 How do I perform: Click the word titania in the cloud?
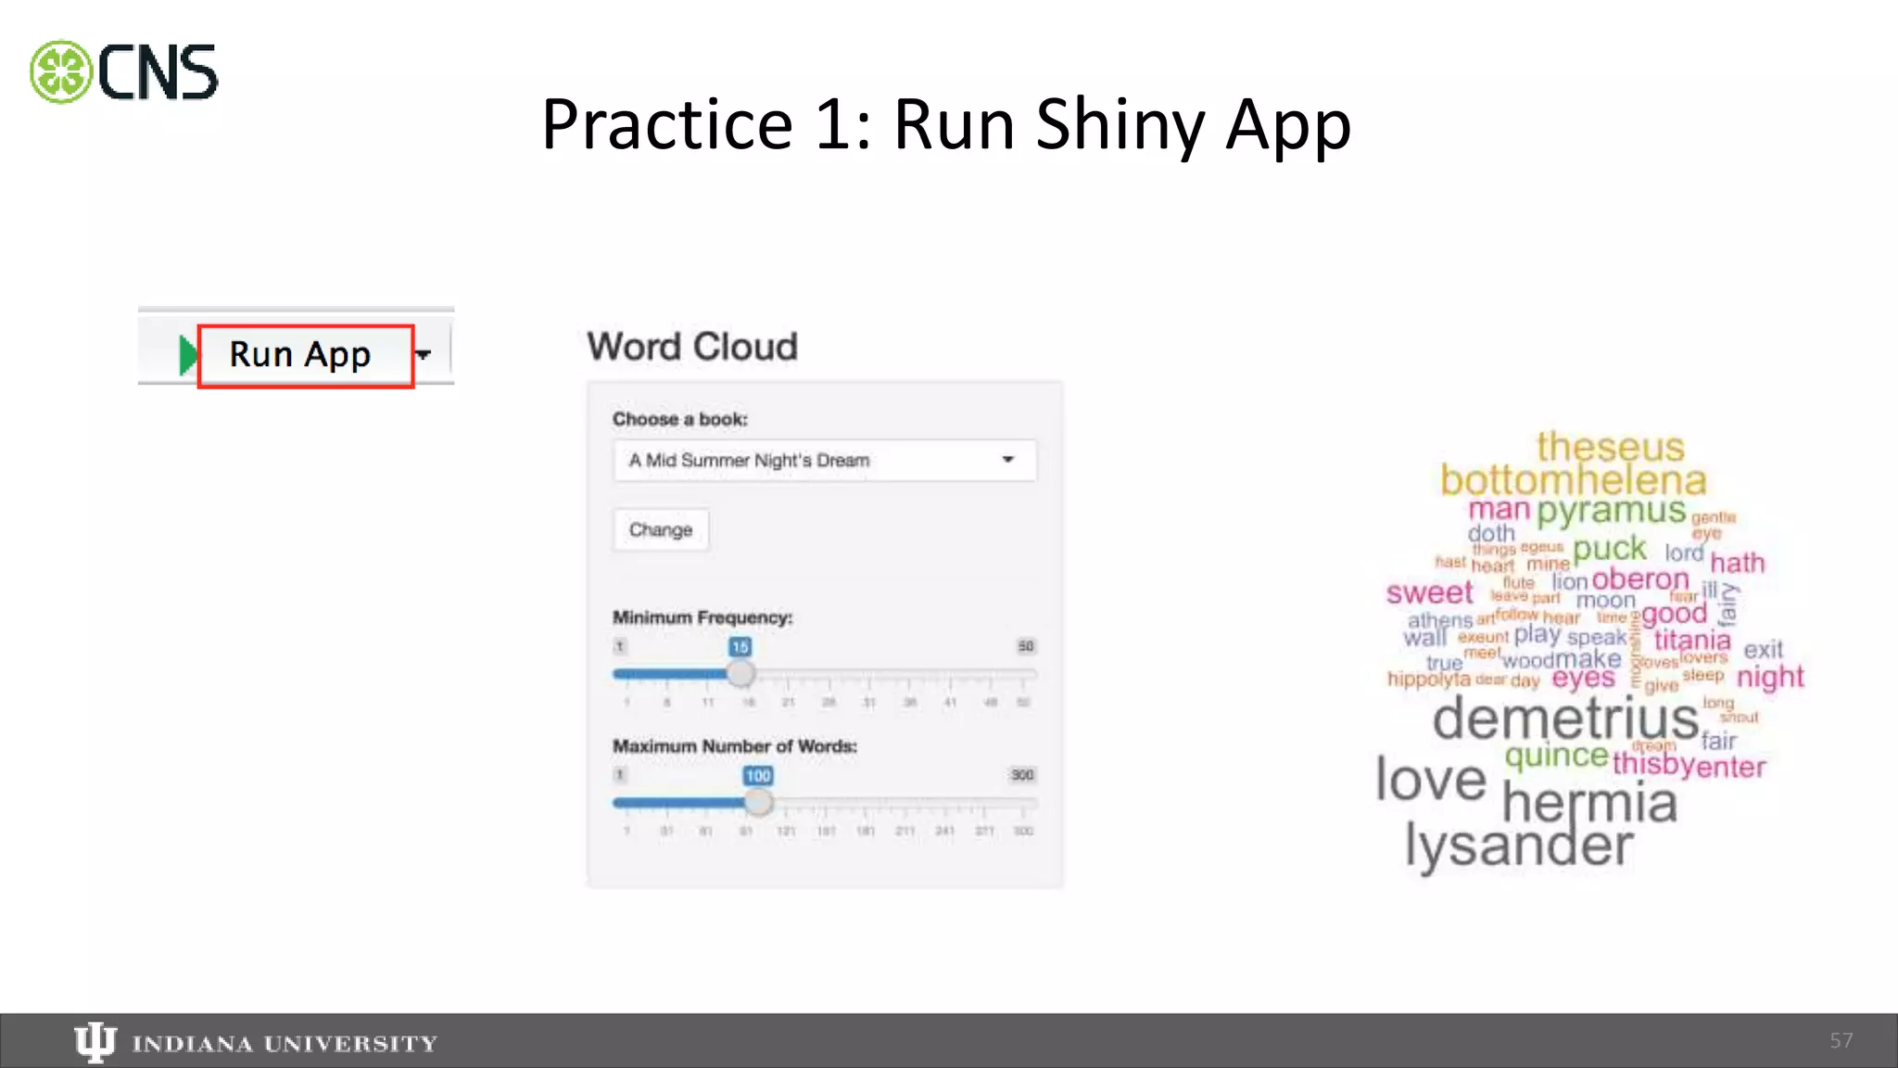pyautogui.click(x=1692, y=640)
